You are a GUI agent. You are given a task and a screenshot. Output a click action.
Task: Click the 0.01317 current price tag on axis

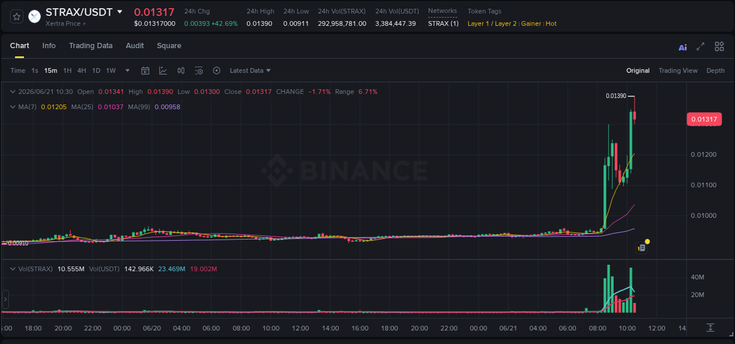704,119
